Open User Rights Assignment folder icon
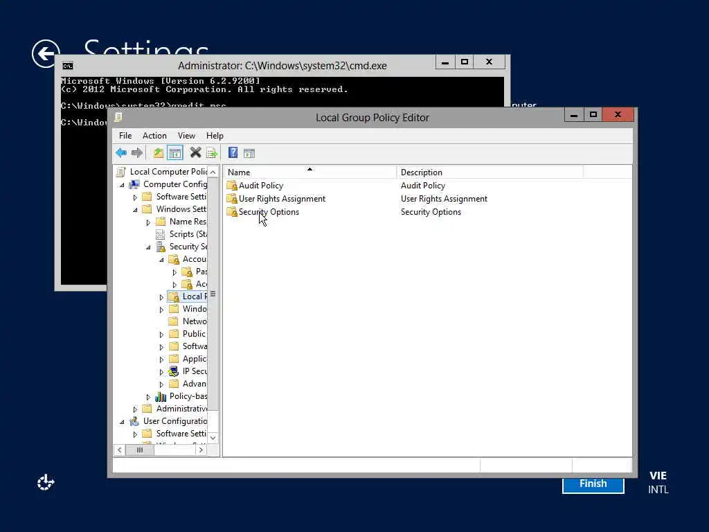This screenshot has width=709, height=532. [232, 199]
